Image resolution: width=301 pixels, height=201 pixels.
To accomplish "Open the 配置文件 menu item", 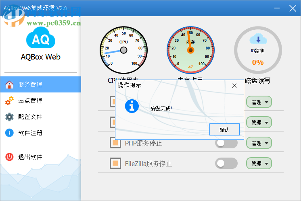I will [41, 117].
